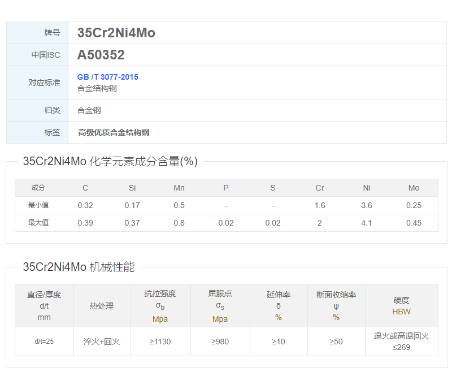
Task: Click the 最大值 row label
Action: [38, 223]
